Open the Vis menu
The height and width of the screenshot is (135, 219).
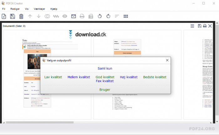click(27, 9)
